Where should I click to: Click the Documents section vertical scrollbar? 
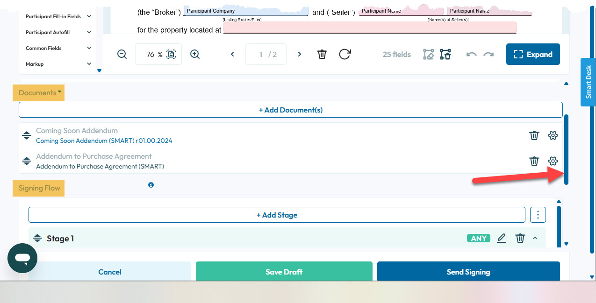[566, 149]
